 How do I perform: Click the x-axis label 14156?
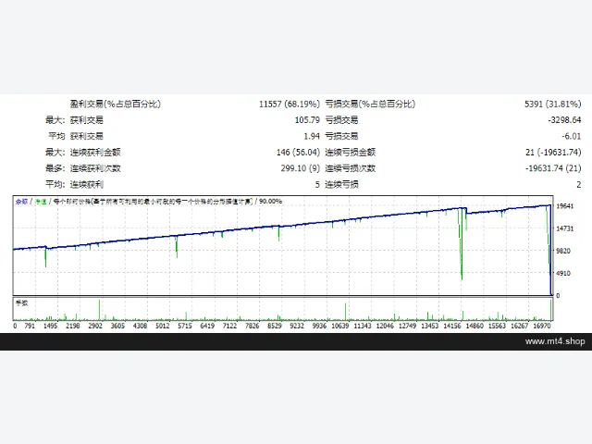coord(452,326)
